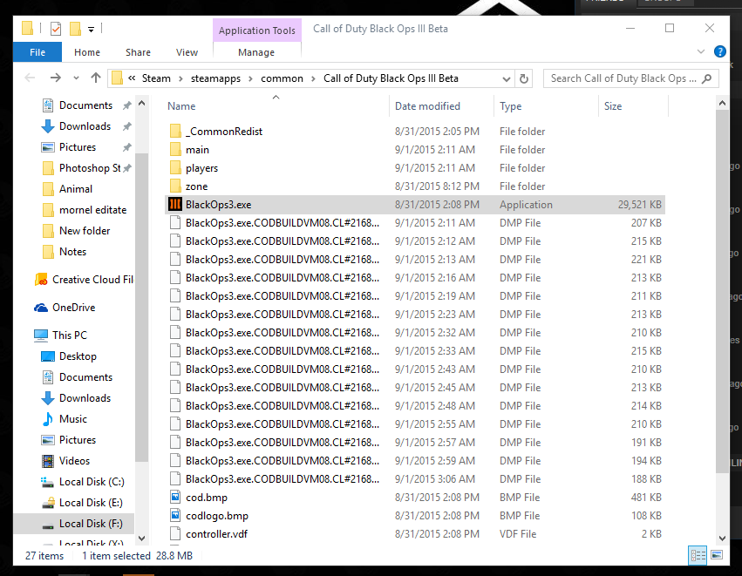Click navigation pane scroll up arrow
The width and height of the screenshot is (742, 576).
141,103
